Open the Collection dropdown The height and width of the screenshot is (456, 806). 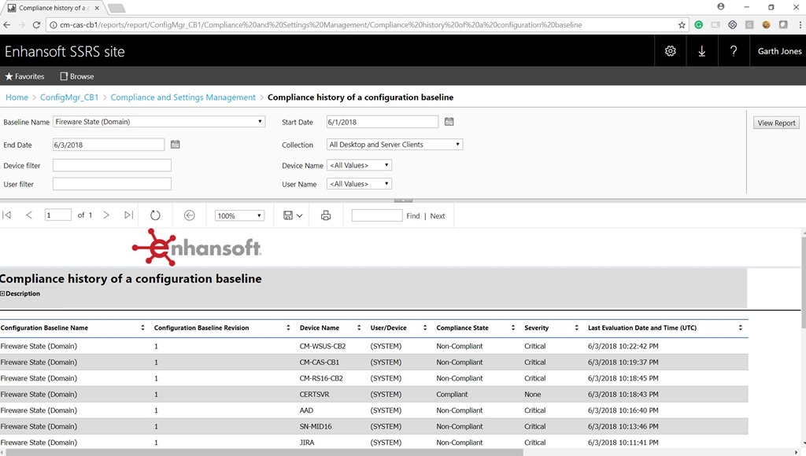pyautogui.click(x=395, y=145)
